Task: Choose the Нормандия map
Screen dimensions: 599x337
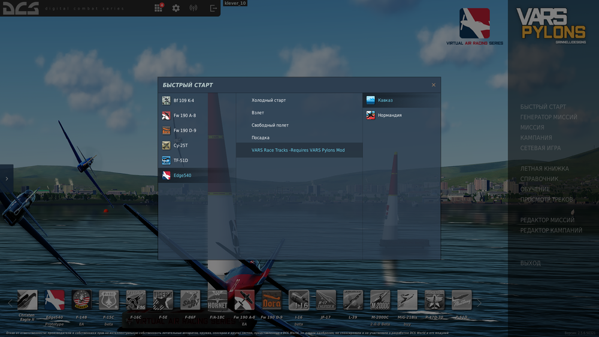Action: [x=401, y=115]
